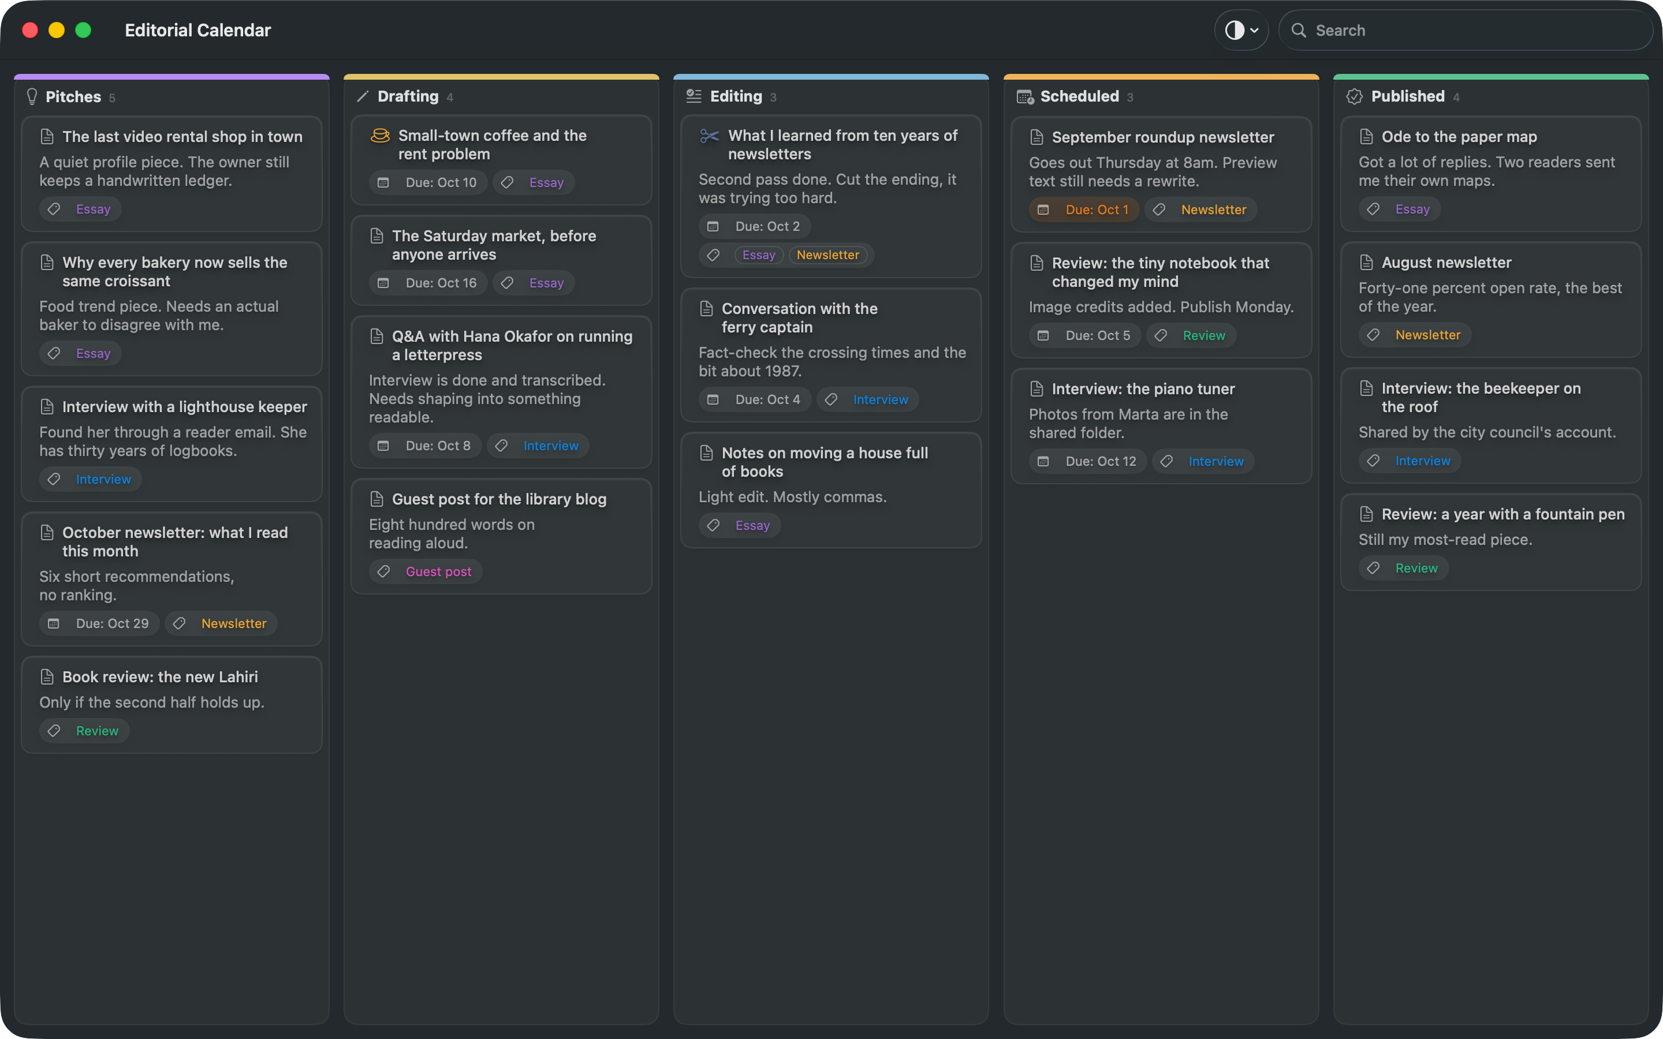The height and width of the screenshot is (1039, 1663).
Task: Click the calendar icon in Due: Oct 29 badge
Action: 53,623
